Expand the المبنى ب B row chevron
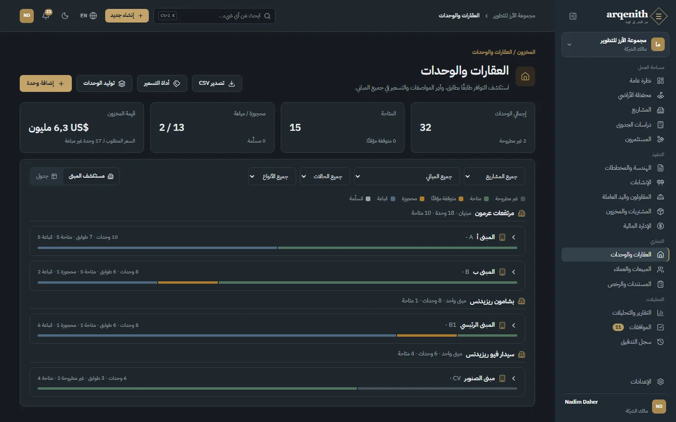The width and height of the screenshot is (676, 422). point(514,272)
